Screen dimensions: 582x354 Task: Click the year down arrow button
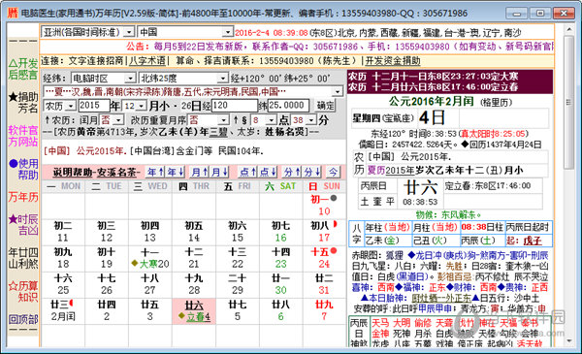(176, 173)
